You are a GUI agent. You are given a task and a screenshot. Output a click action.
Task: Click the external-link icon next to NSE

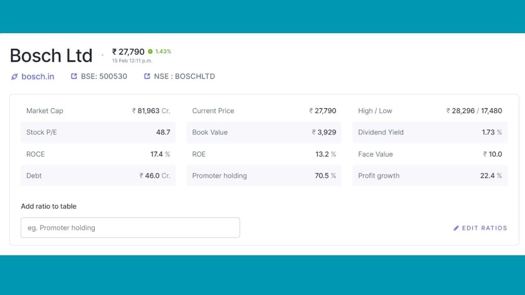pos(147,76)
